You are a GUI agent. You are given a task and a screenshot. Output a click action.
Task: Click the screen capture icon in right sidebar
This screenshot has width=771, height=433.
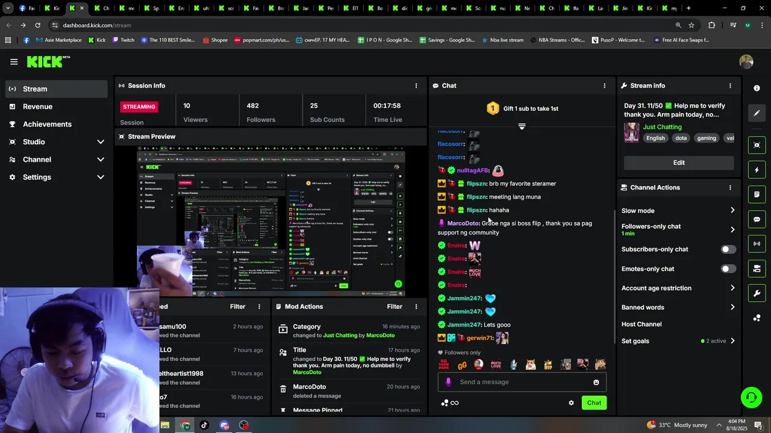[757, 145]
